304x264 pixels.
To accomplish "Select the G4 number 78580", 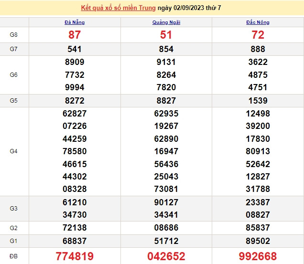I will 75,151.
